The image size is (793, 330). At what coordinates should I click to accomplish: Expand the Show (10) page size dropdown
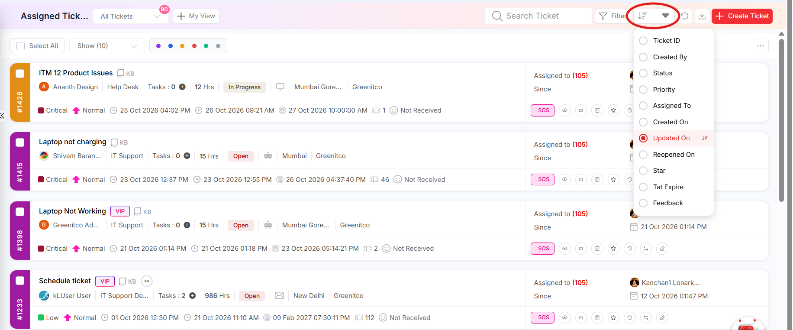(107, 46)
